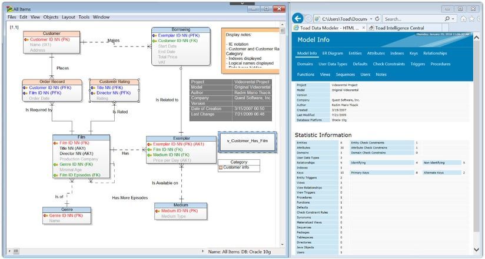
Task: Open the Notes report link
Action: click(x=381, y=75)
